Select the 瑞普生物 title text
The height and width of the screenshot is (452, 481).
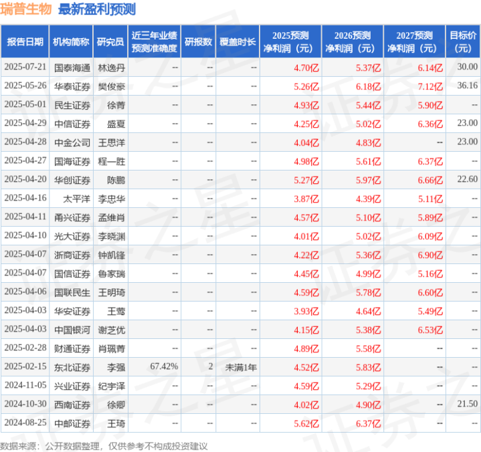26,9
